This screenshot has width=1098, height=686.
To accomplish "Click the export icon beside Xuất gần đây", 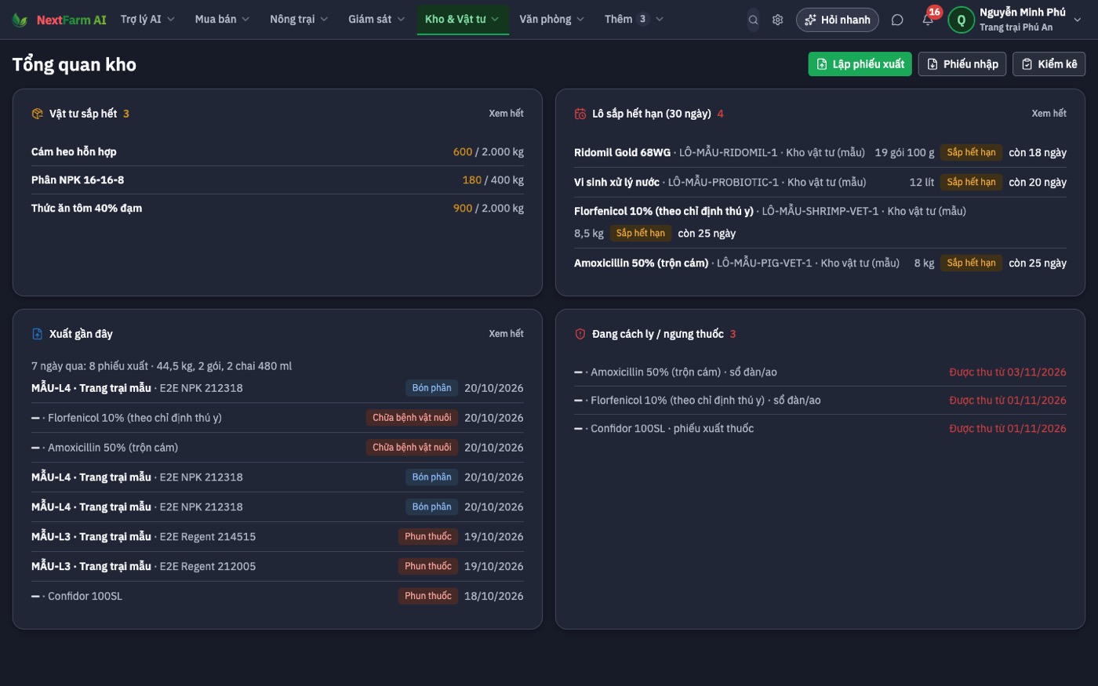I will point(37,334).
